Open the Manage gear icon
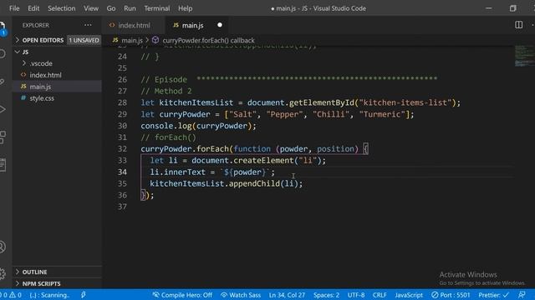535x300 pixels. 3,273
